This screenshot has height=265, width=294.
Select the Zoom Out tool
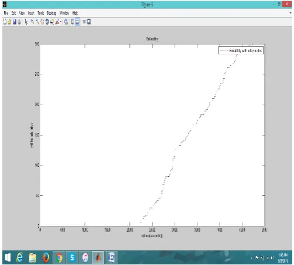[37, 22]
